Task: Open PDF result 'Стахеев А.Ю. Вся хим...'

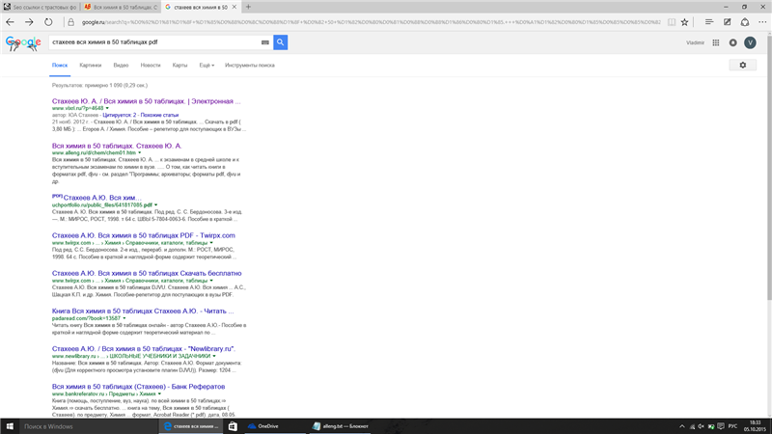Action: point(102,198)
